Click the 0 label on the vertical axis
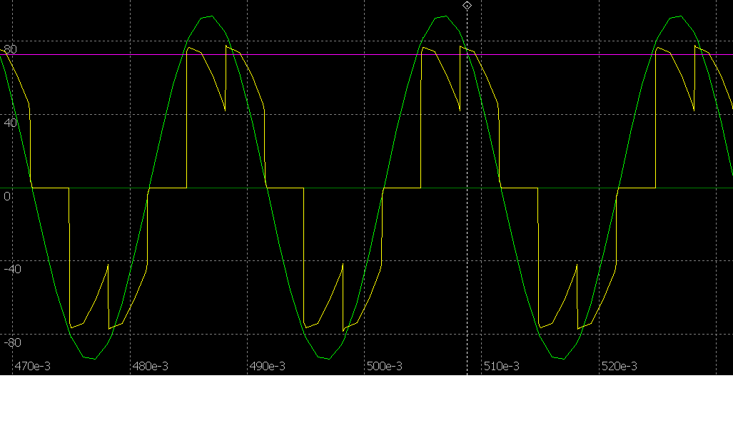The height and width of the screenshot is (428, 733). click(x=7, y=196)
